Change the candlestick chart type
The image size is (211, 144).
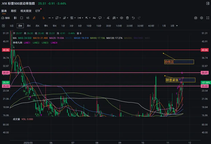pos(15,18)
